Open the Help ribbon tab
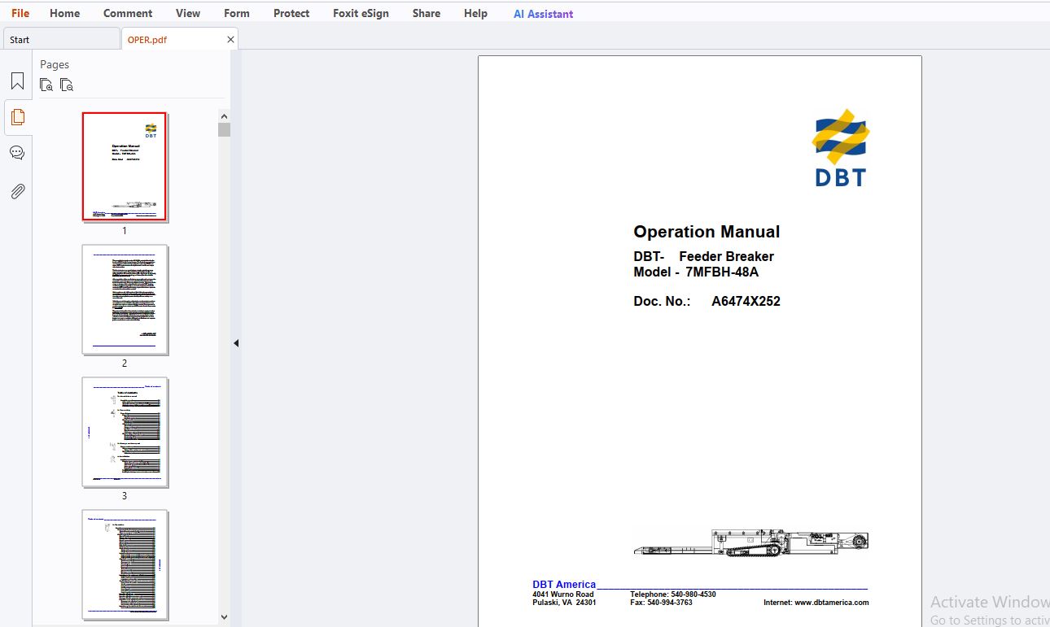This screenshot has width=1050, height=627. pos(475,13)
